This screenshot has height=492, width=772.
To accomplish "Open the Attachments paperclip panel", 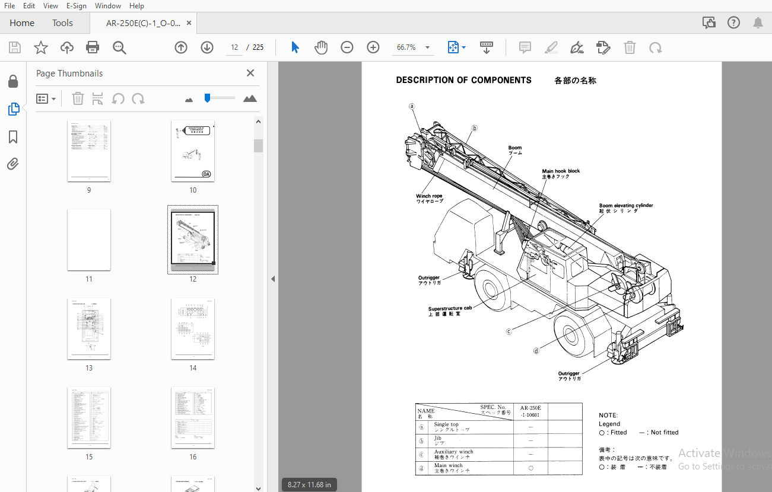I will pos(13,164).
